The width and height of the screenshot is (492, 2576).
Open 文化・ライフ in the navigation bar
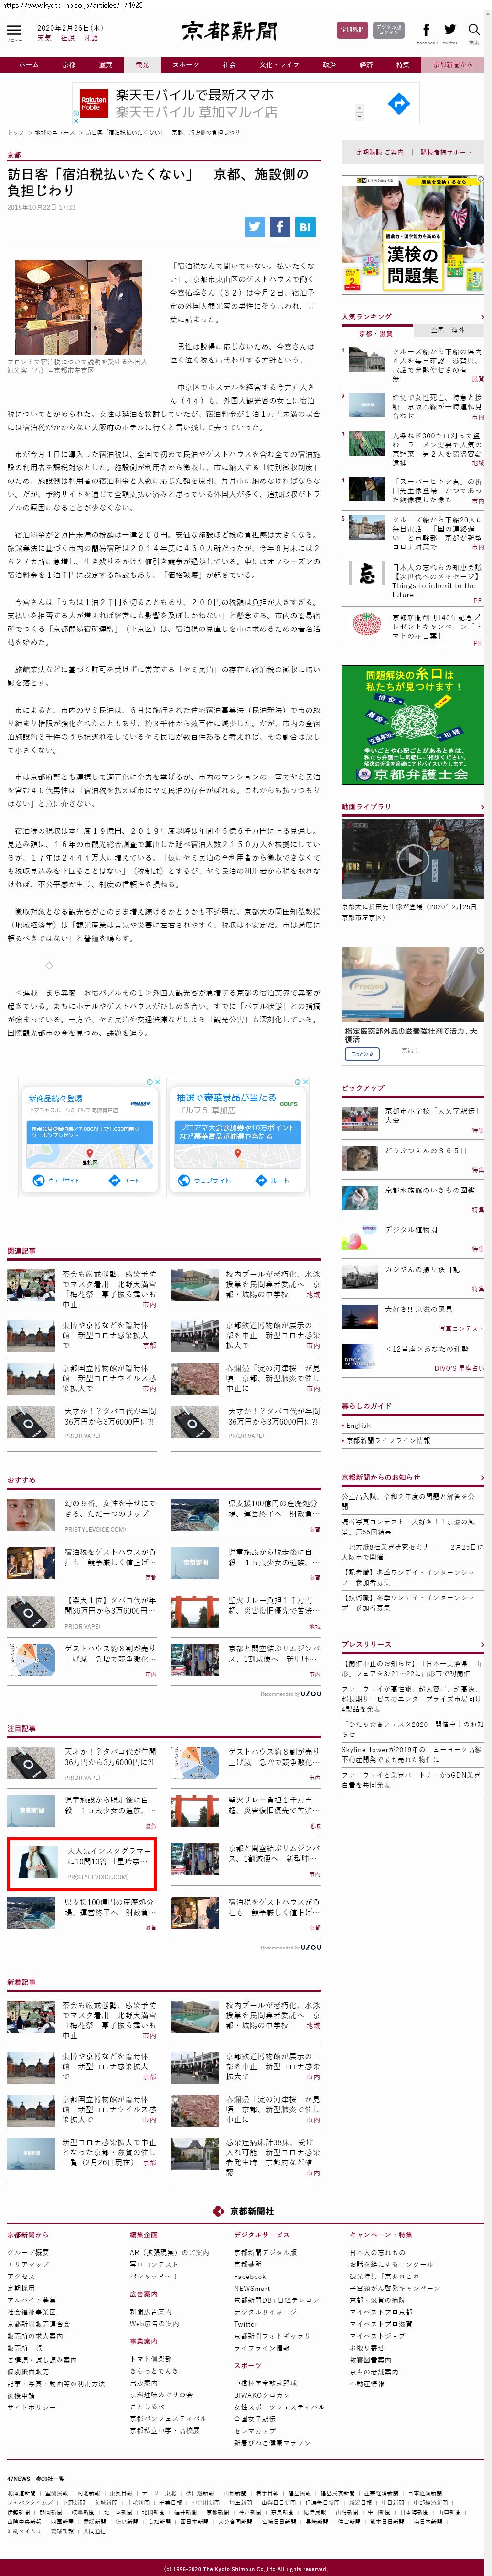pos(279,65)
